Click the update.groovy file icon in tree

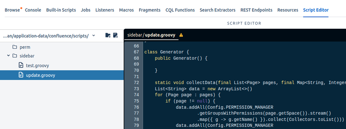[21, 75]
